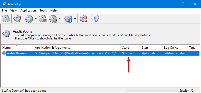Open the Tools menu
The image size is (201, 93).
(43, 11)
